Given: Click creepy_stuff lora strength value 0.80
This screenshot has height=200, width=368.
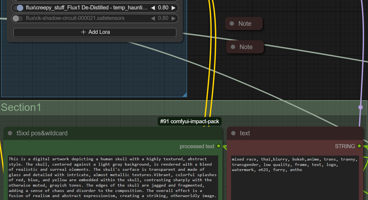Looking at the screenshot, I should [x=163, y=8].
